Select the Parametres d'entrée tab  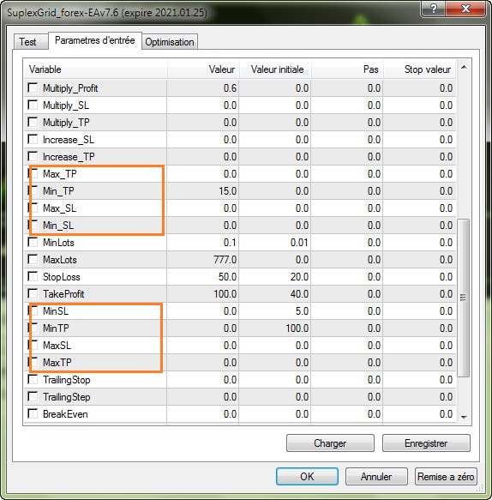[x=94, y=40]
